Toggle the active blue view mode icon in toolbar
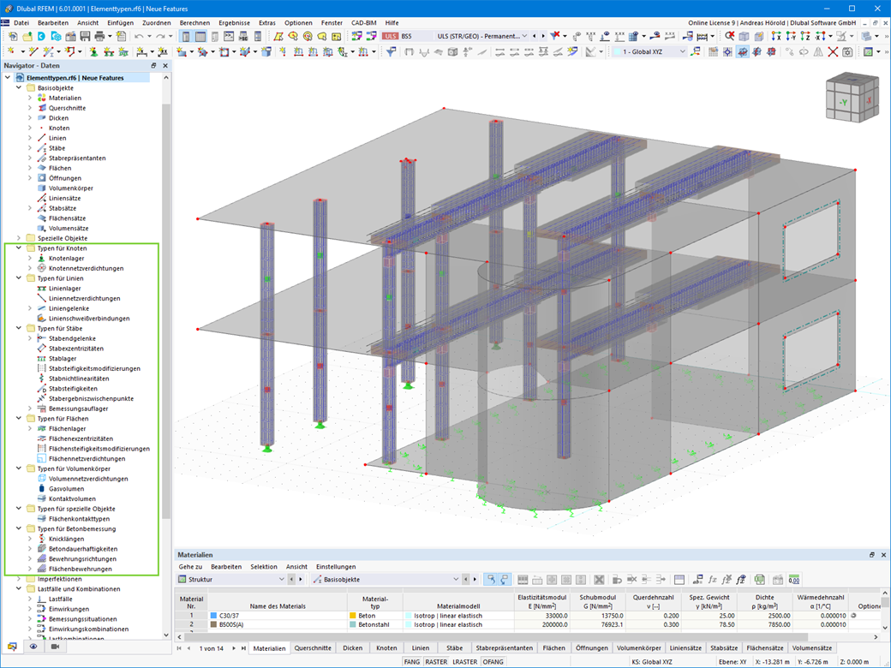This screenshot has width=891, height=668. (743, 51)
